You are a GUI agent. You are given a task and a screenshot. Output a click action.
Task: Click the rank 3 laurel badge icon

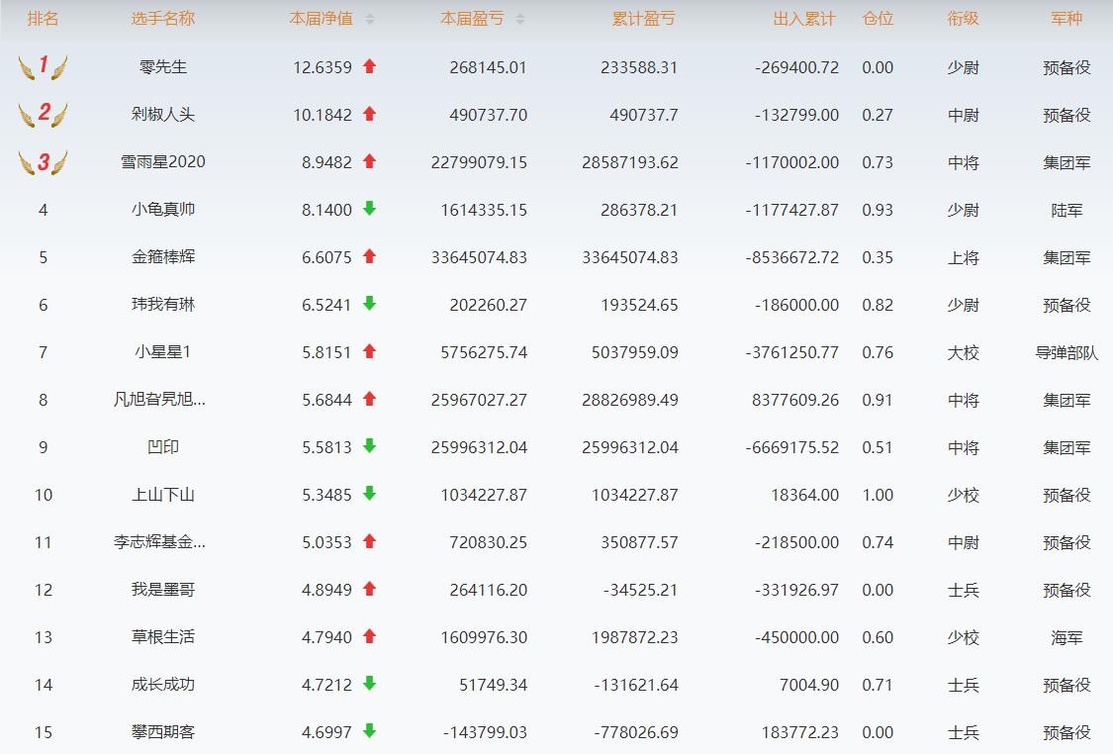pos(43,162)
